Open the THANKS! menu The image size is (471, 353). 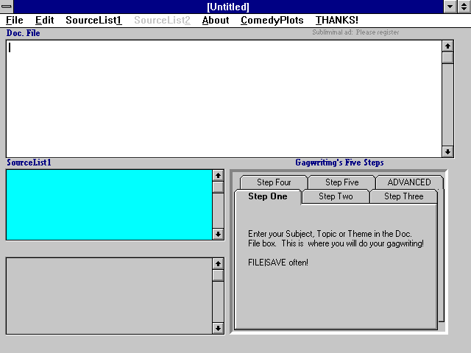point(337,20)
